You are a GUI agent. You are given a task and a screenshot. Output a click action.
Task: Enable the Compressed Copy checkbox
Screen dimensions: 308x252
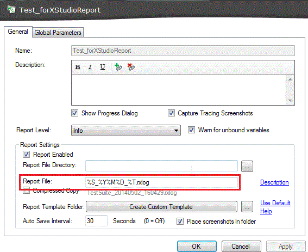click(x=26, y=190)
